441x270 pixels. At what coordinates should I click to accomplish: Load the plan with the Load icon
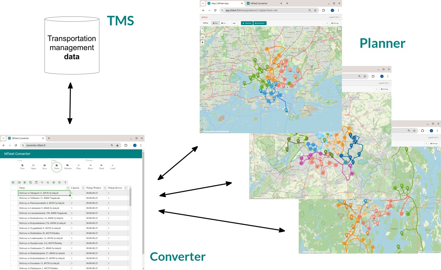[x=113, y=166]
